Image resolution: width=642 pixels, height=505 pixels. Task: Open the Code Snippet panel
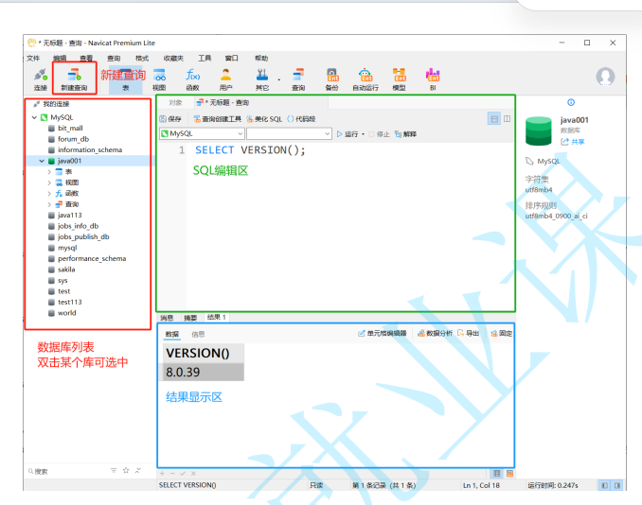point(301,119)
